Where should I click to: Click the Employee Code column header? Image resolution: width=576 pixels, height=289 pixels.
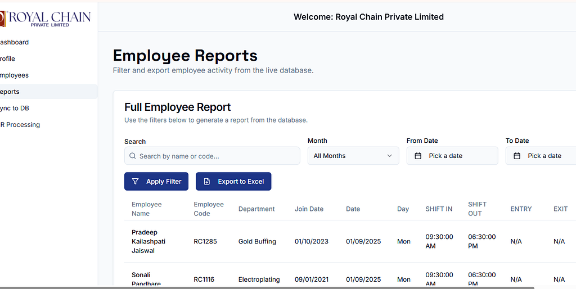click(209, 209)
